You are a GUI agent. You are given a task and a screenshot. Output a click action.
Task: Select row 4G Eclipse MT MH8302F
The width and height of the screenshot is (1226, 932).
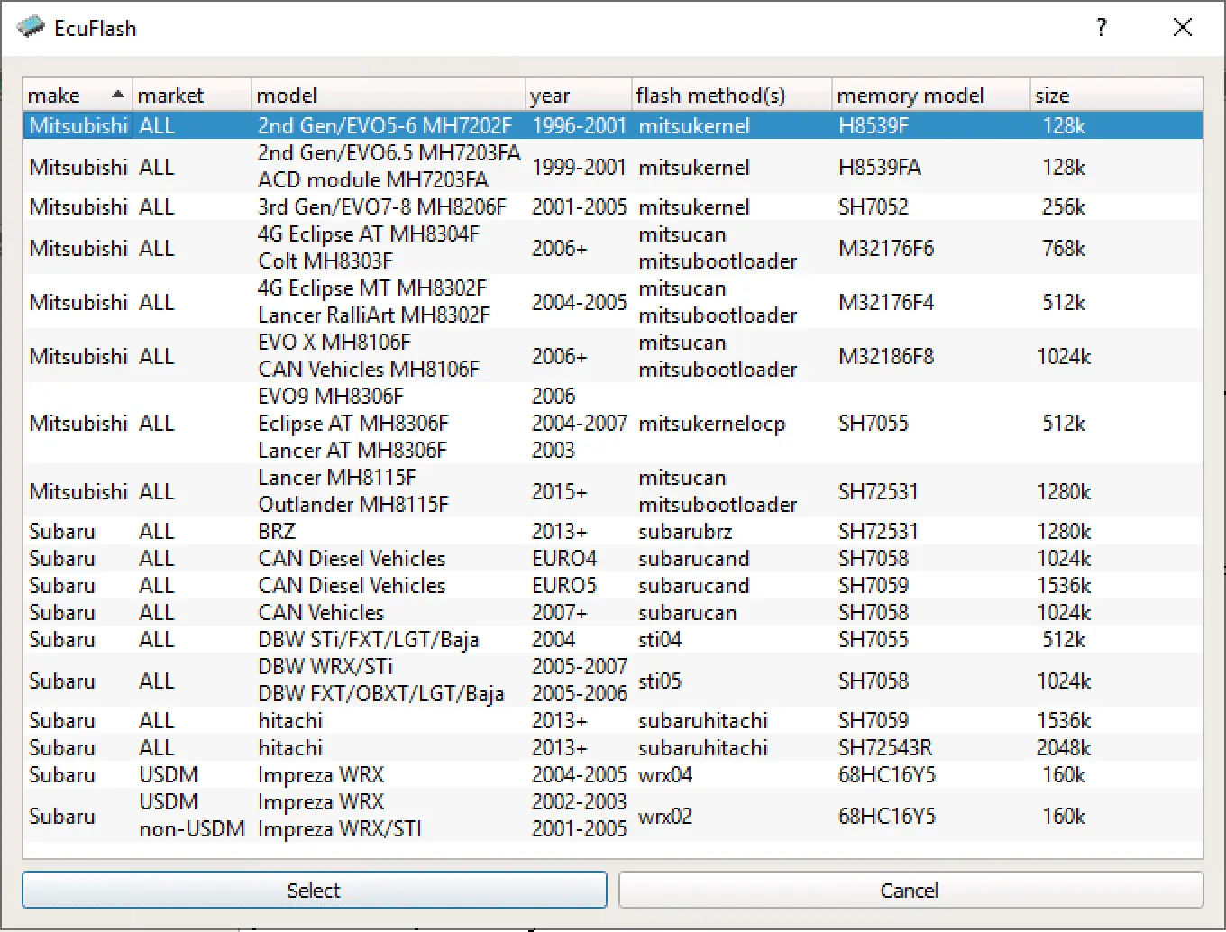[x=613, y=301]
